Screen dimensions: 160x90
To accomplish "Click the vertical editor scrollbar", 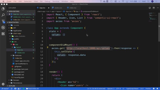I will (159, 27).
